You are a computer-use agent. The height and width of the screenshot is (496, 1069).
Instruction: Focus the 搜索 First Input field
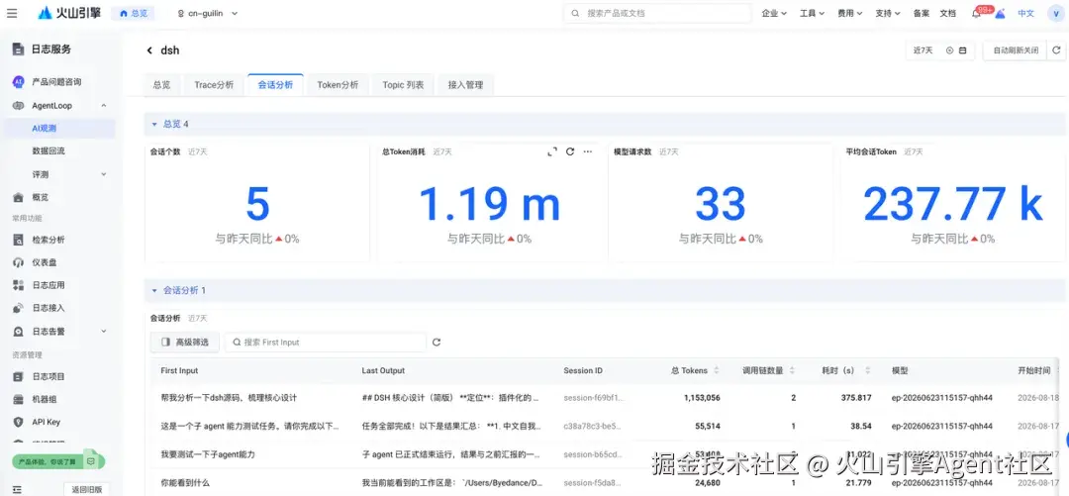click(x=326, y=343)
